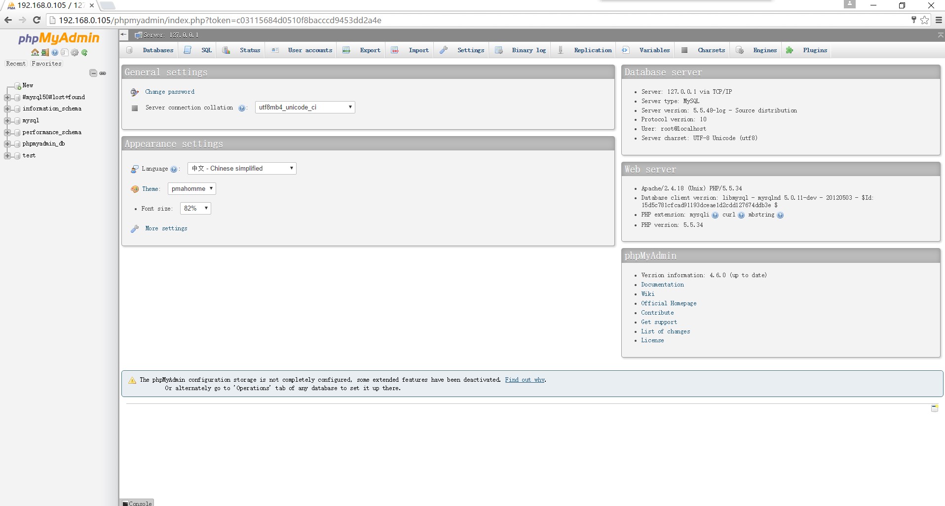Bookmark page with Chrome star icon

(x=925, y=20)
